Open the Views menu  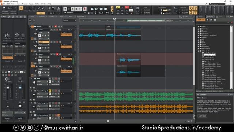point(13,4)
